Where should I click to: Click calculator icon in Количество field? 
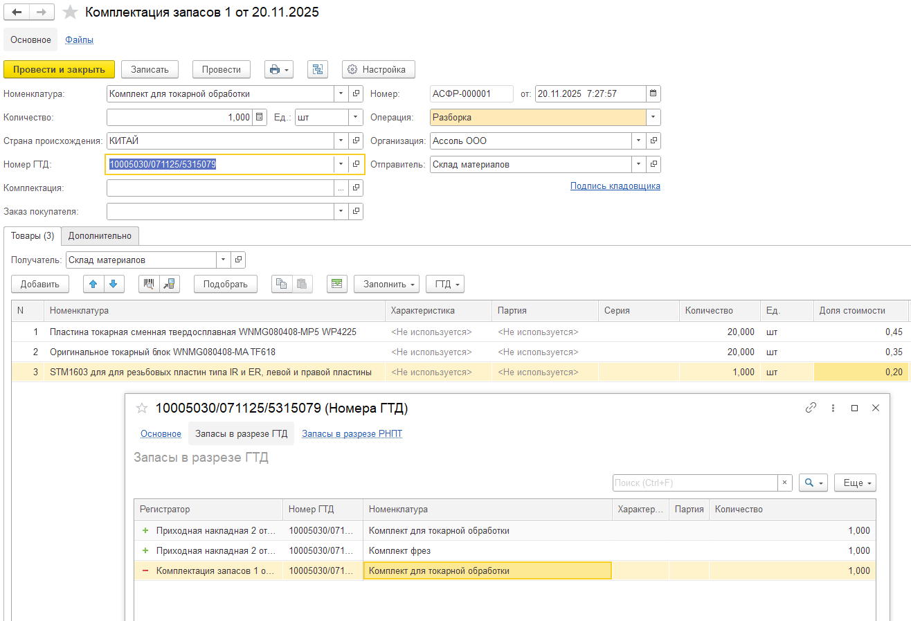tap(259, 118)
